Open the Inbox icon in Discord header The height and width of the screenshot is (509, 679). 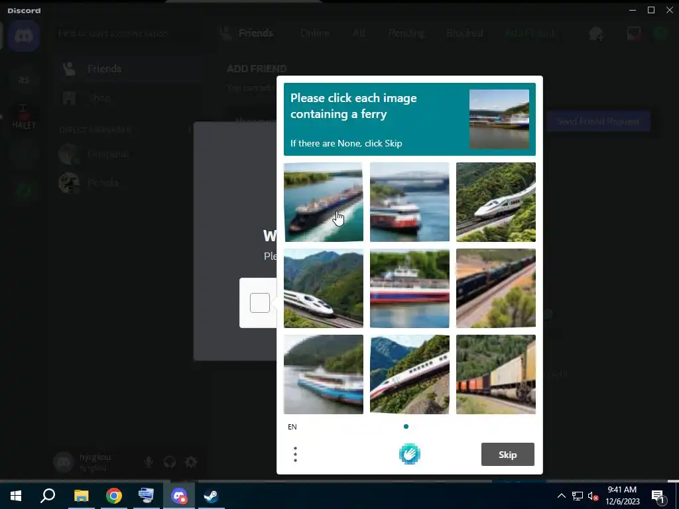coord(634,33)
